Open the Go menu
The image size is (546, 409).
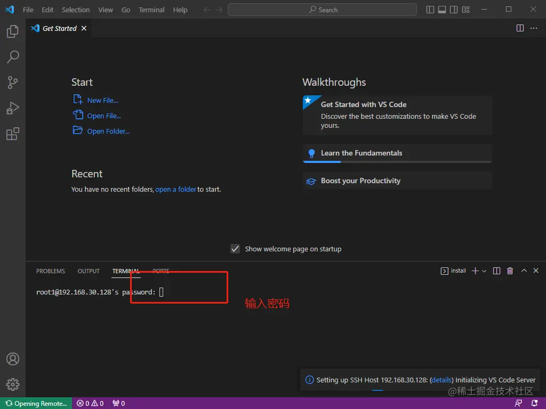pos(126,10)
